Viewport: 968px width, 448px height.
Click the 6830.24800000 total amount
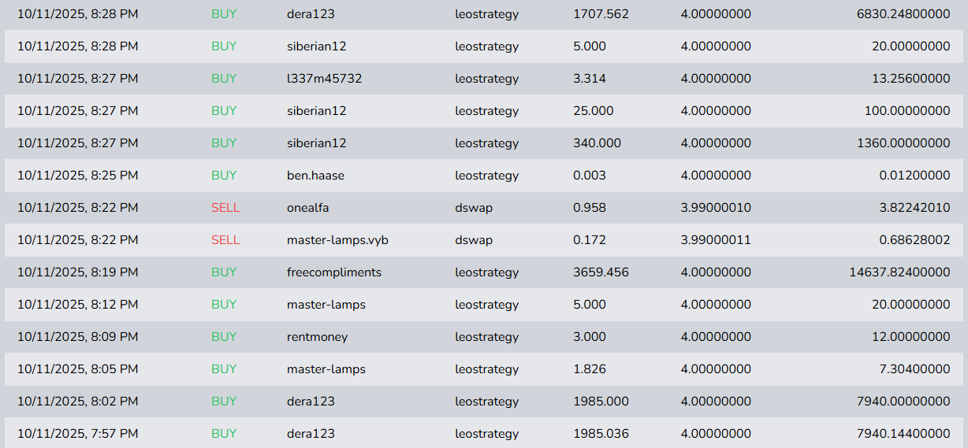(903, 14)
